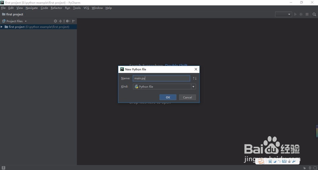Viewport: 318px width, 170px height.
Task: Click the lock icon in status bar
Action: pyautogui.click(x=304, y=168)
